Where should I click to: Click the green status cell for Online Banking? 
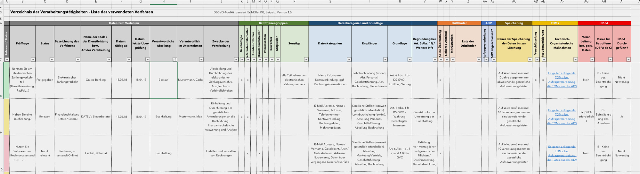(6, 80)
